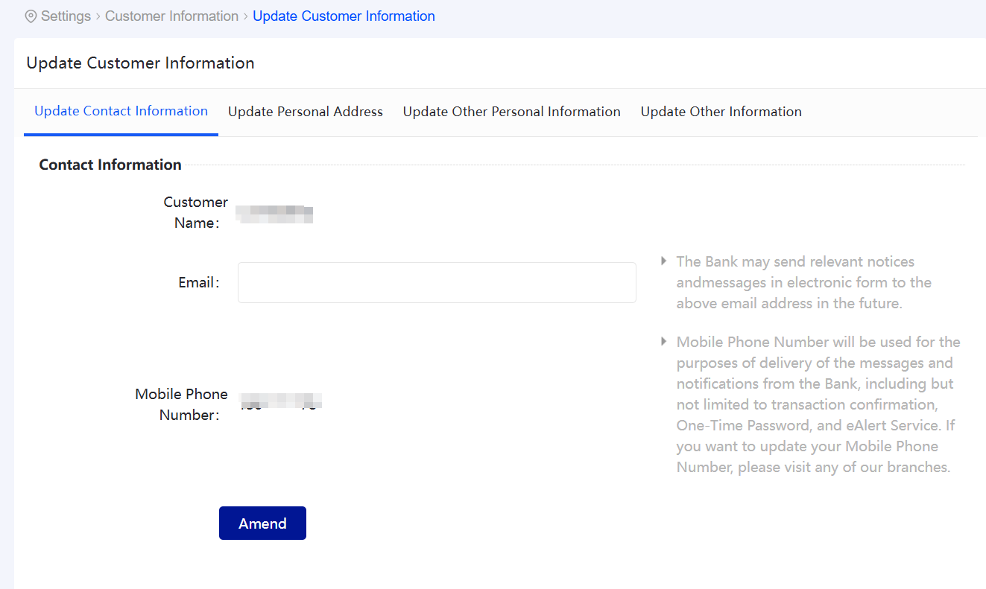Click the triangle bullet beside email notice
This screenshot has height=589, width=986.
click(x=663, y=261)
